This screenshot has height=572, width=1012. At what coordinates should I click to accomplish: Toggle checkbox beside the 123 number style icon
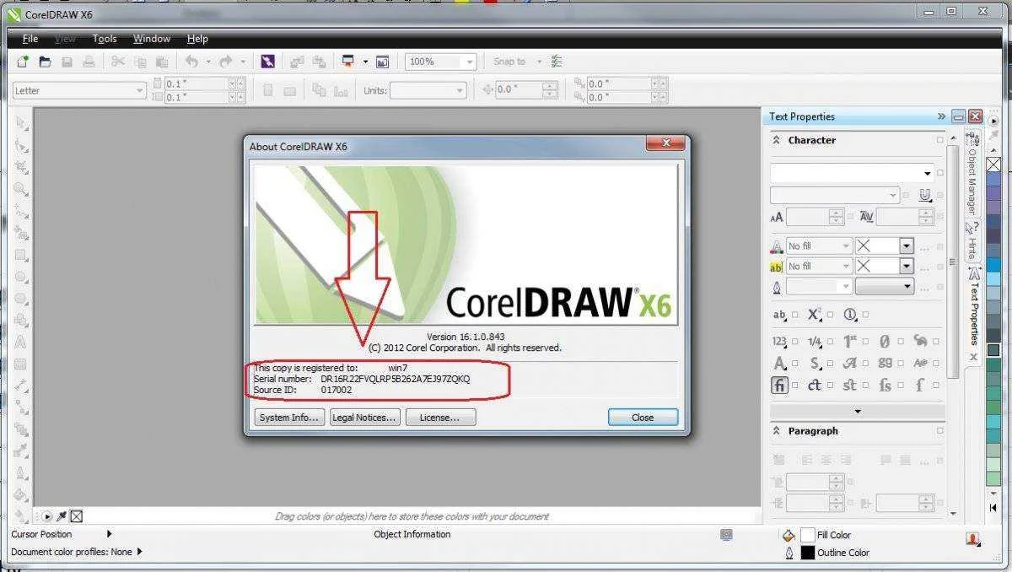coord(794,342)
